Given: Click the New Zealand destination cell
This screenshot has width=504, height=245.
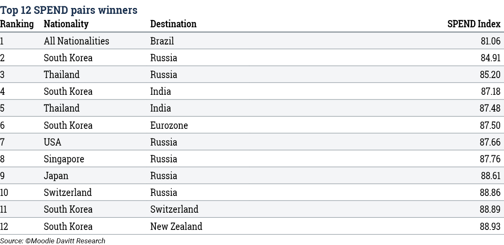Looking at the screenshot, I should [176, 227].
